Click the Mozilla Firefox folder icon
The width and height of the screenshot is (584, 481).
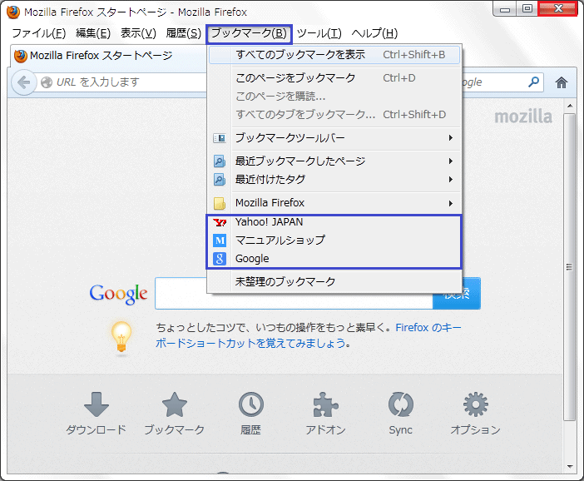(220, 203)
